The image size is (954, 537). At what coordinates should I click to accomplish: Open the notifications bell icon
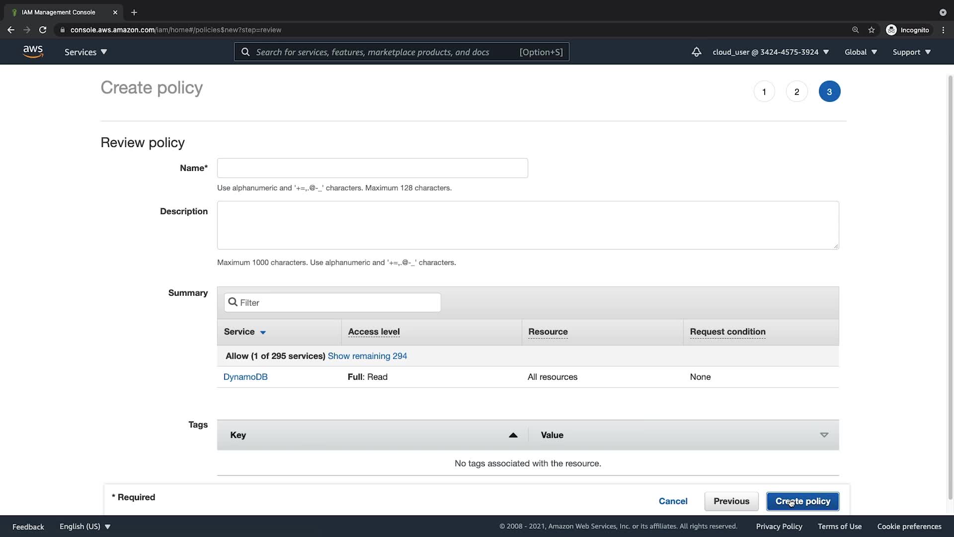click(x=696, y=52)
